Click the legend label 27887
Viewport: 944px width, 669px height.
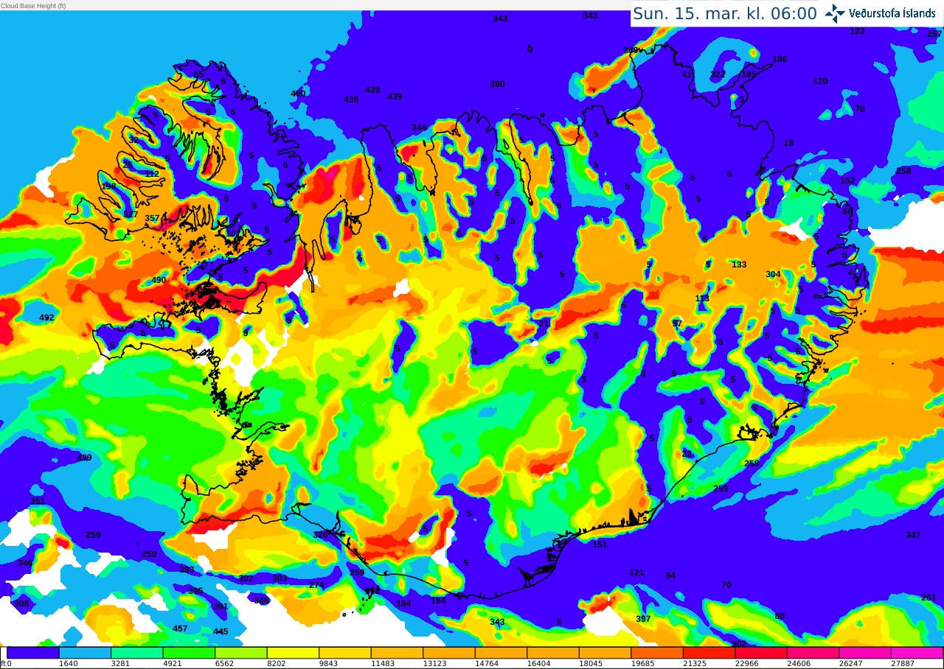pyautogui.click(x=903, y=664)
